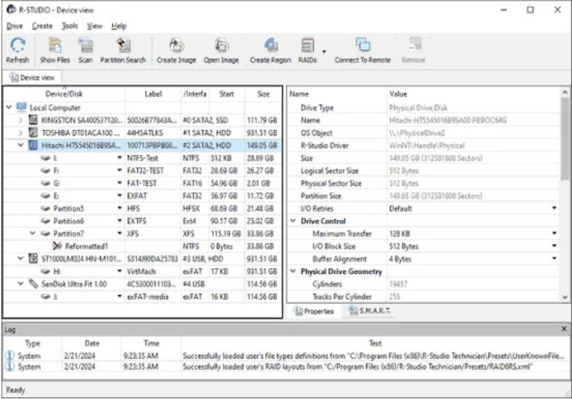This screenshot has height=399, width=572.
Task: Switch to the S.M.A.R.T. tab
Action: tap(369, 311)
